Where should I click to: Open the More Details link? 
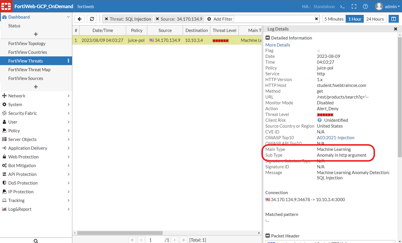click(x=278, y=45)
